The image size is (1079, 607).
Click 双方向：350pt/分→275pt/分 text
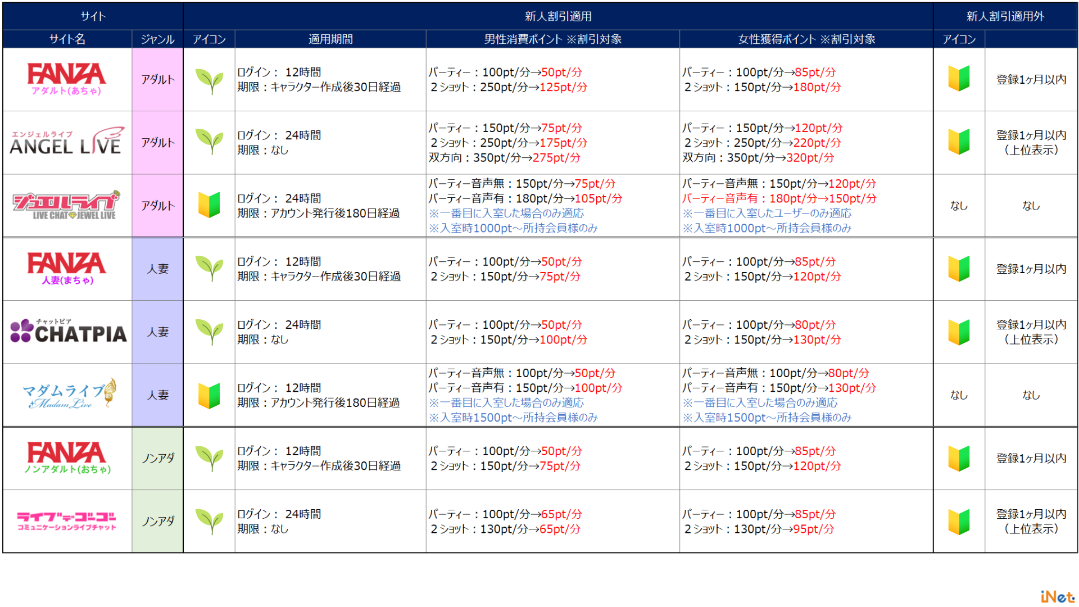(x=505, y=157)
